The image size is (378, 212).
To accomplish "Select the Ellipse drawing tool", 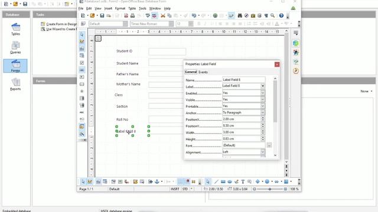I will (230, 181).
